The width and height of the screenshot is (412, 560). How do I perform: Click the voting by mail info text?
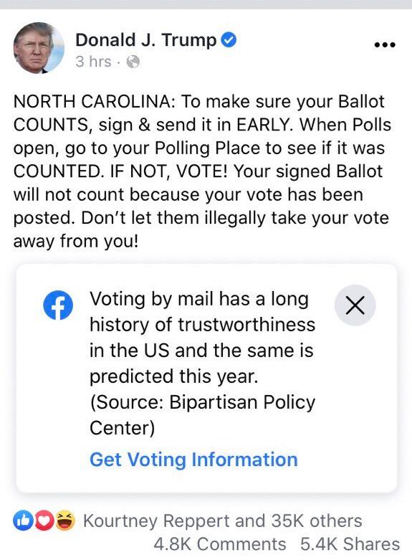click(203, 338)
